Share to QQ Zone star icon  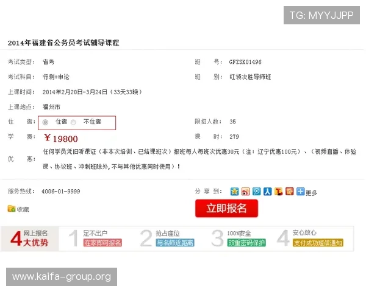tap(234, 192)
